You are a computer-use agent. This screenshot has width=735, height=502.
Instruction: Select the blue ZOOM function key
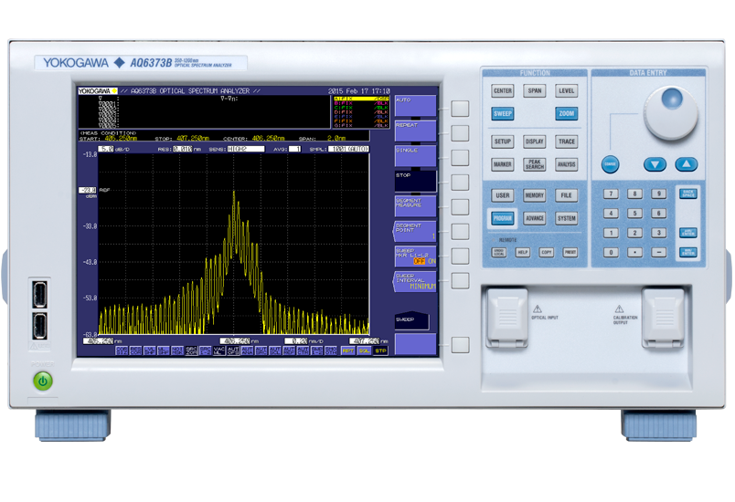pos(566,114)
